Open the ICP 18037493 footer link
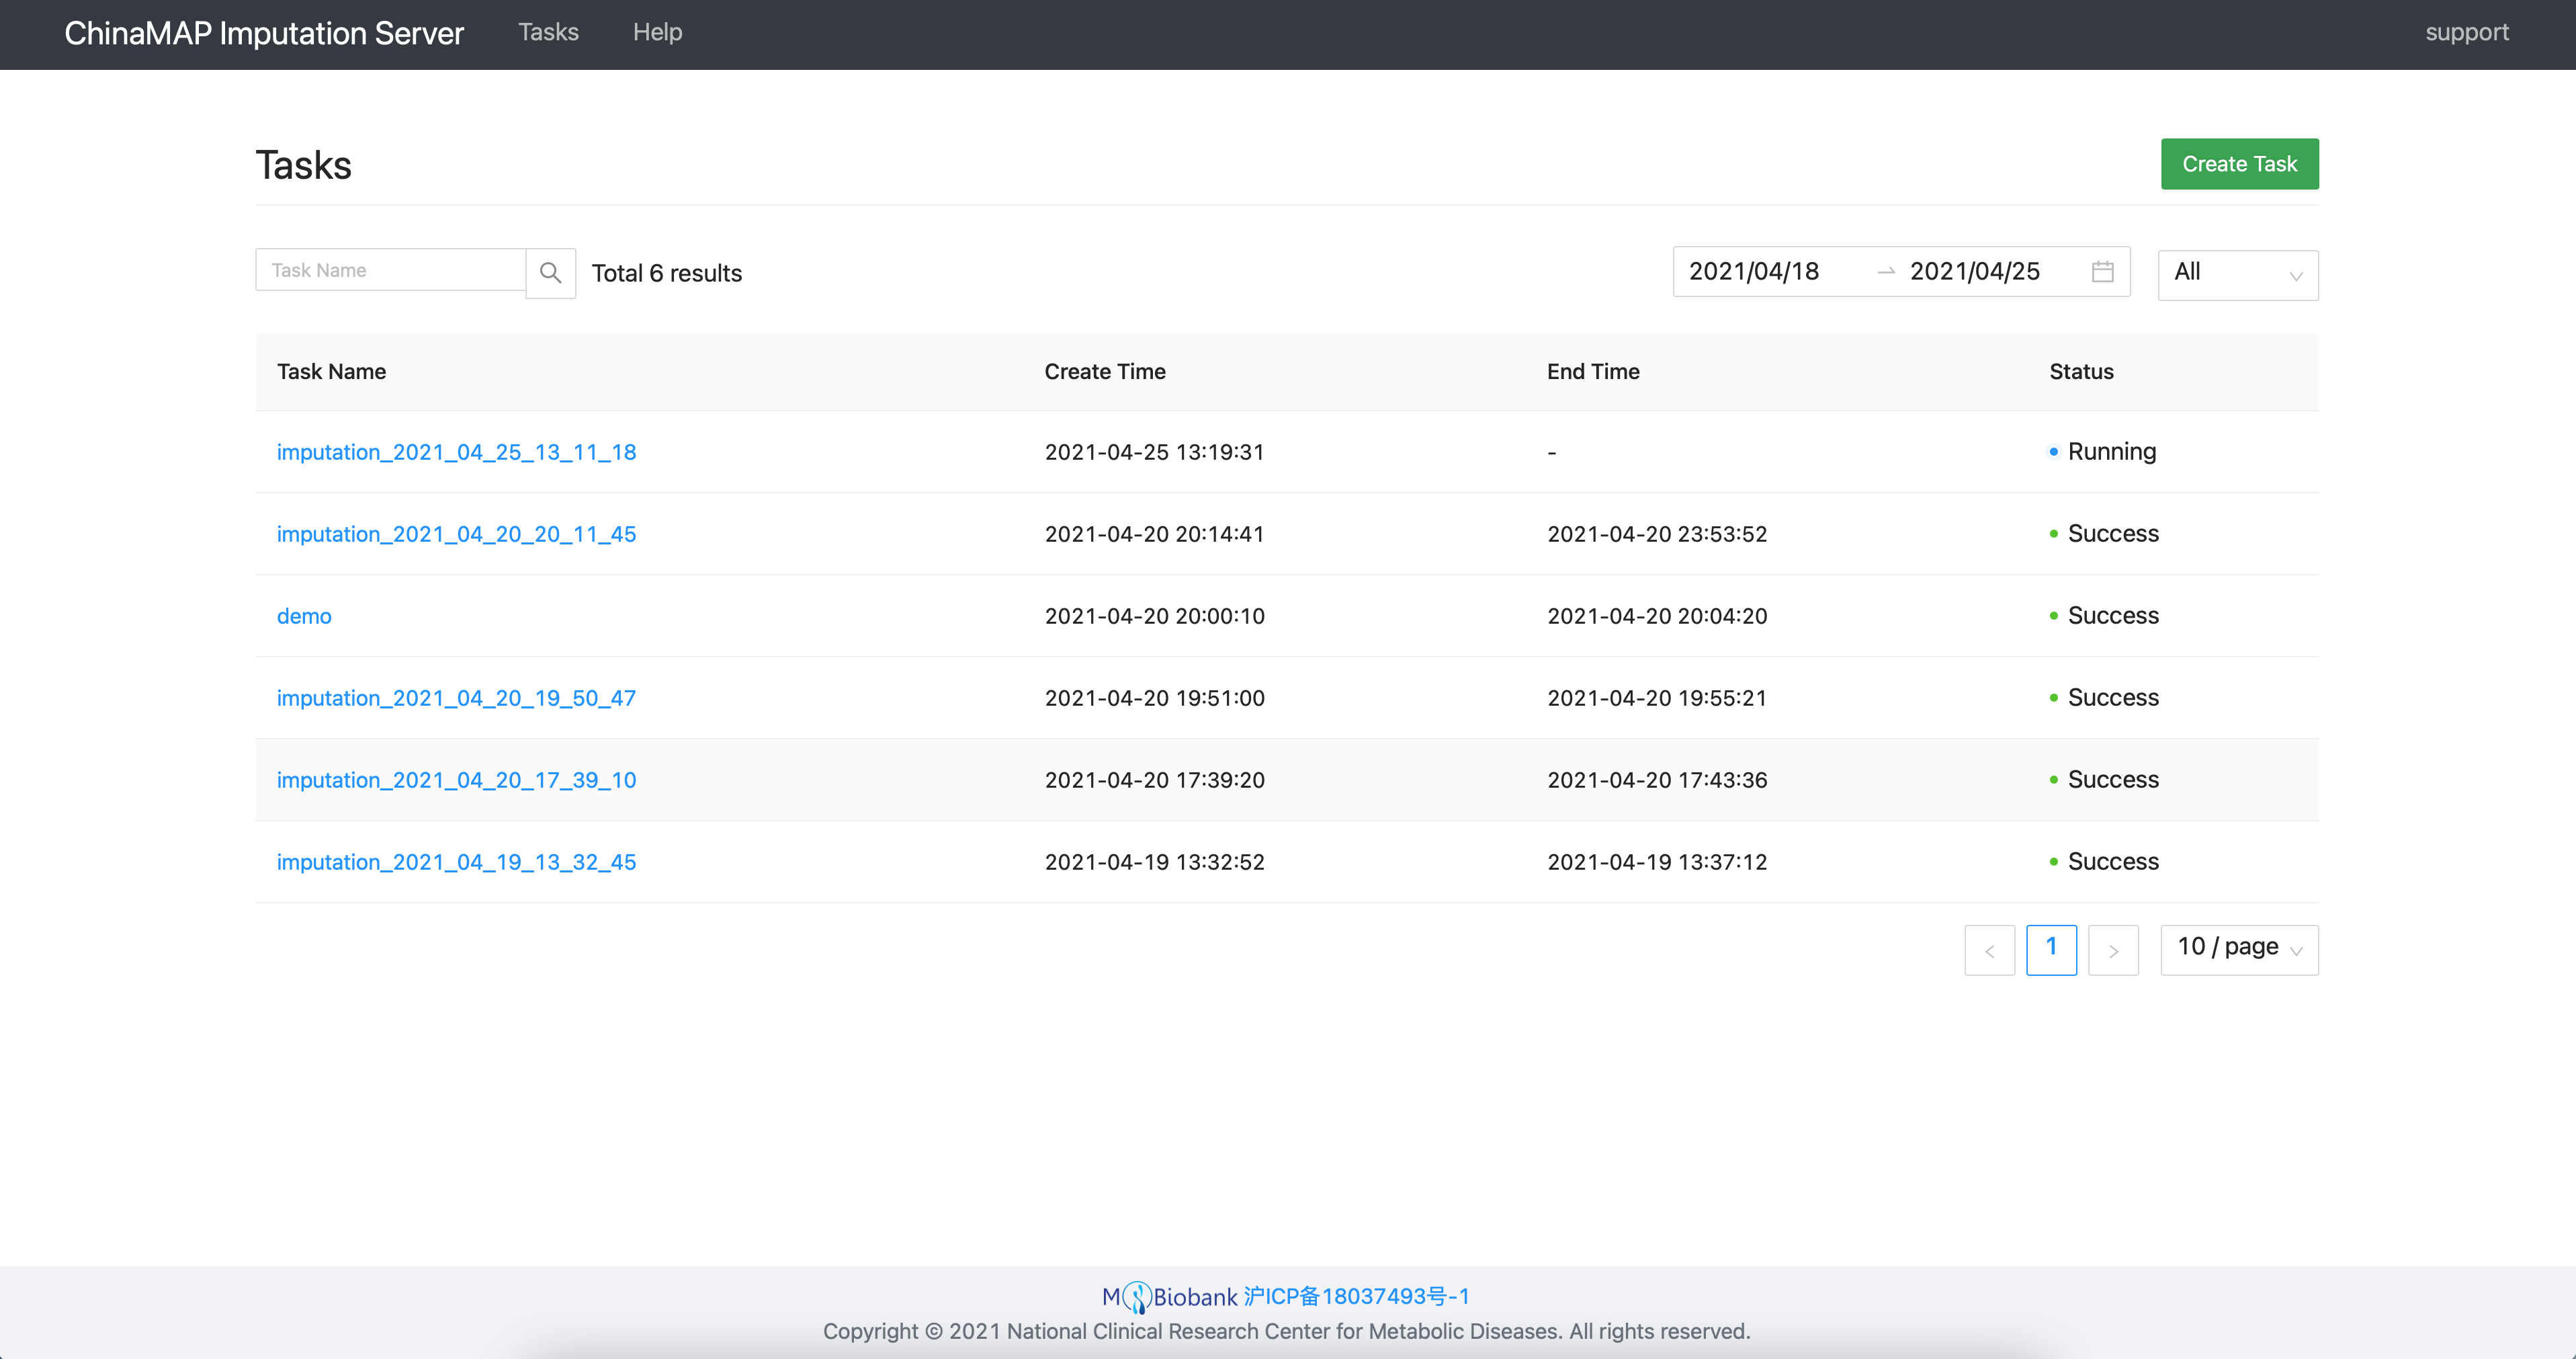This screenshot has height=1359, width=2576. click(x=1356, y=1297)
